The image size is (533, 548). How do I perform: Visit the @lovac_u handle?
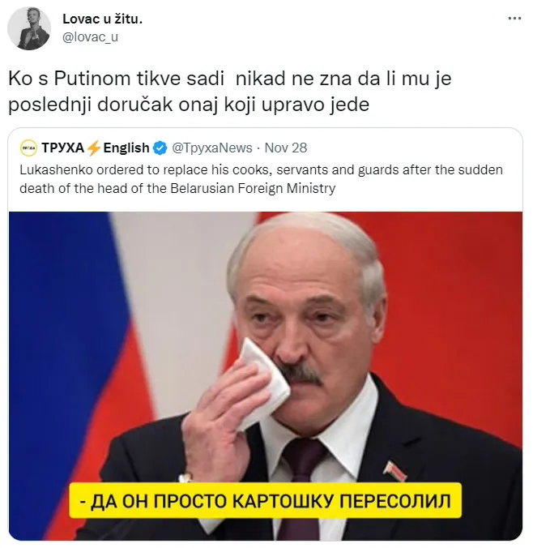point(90,36)
